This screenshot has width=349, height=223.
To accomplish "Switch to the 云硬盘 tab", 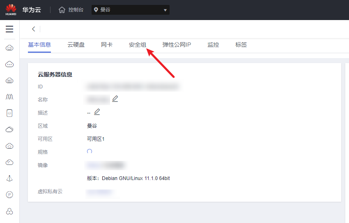I will [76, 45].
